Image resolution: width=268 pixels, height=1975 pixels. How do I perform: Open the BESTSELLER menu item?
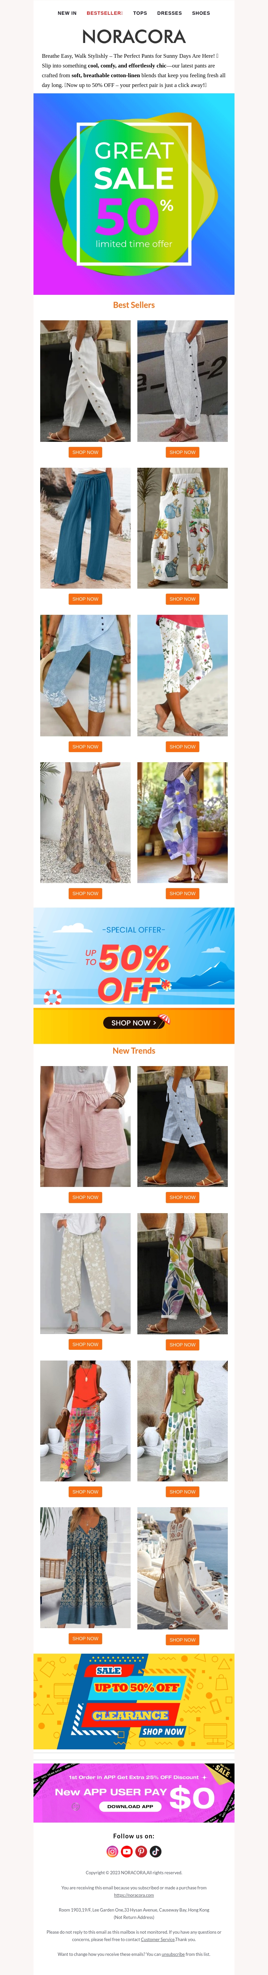104,13
